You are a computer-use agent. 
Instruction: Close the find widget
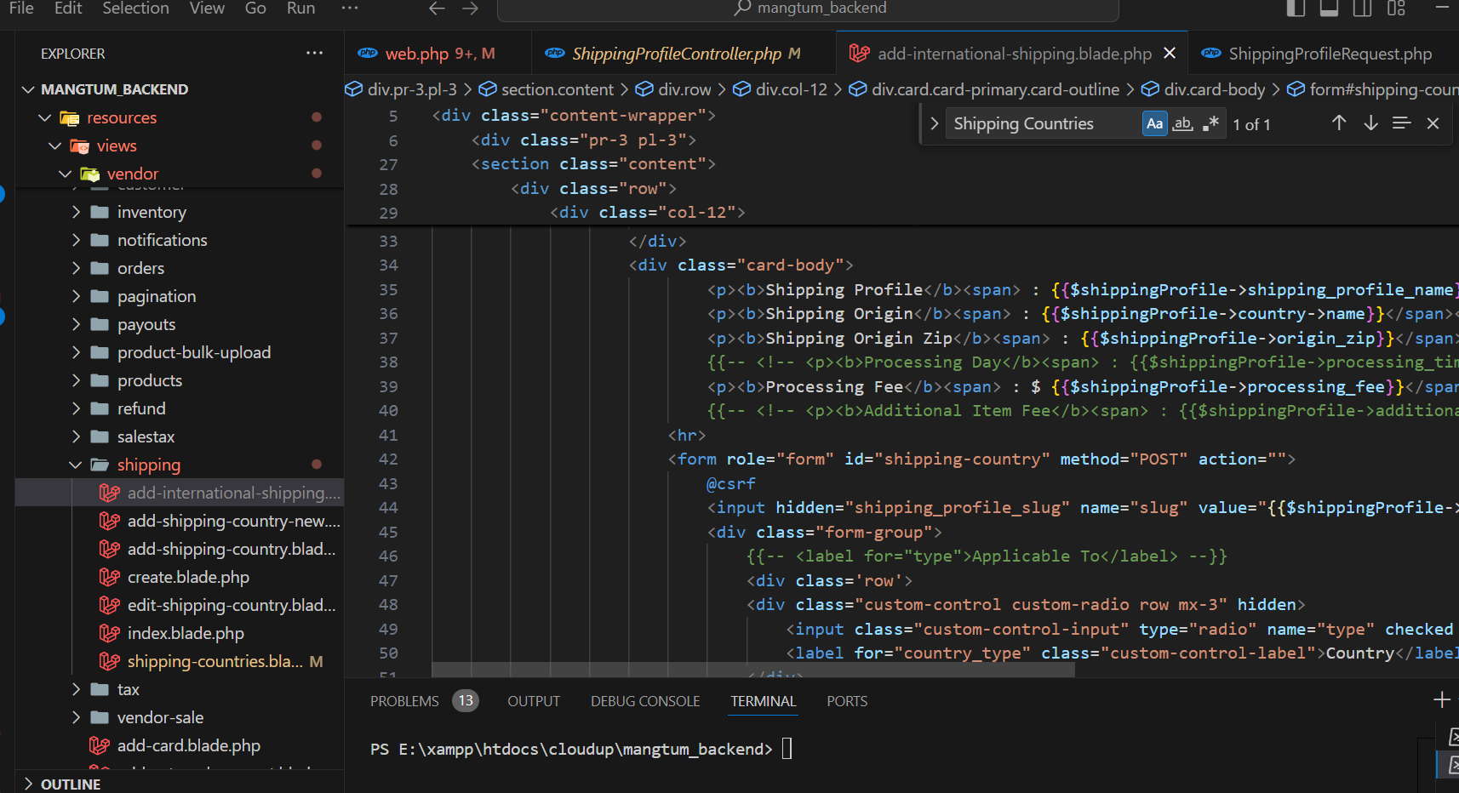point(1433,123)
